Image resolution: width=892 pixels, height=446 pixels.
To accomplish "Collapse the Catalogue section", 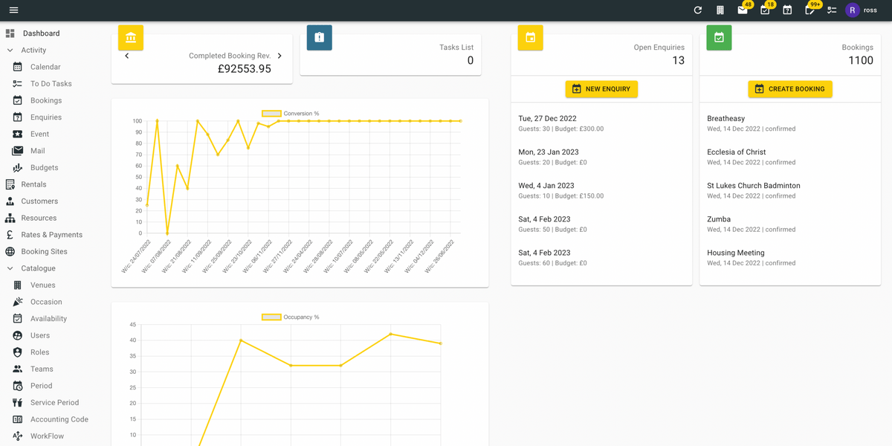I will tap(10, 268).
